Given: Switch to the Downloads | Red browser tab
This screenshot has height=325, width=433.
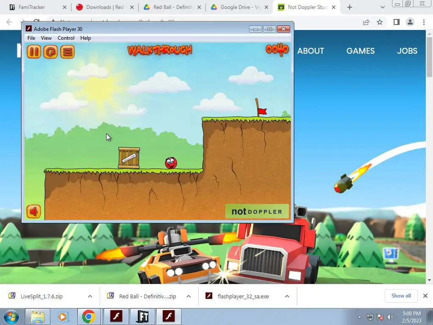Looking at the screenshot, I should pos(104,7).
